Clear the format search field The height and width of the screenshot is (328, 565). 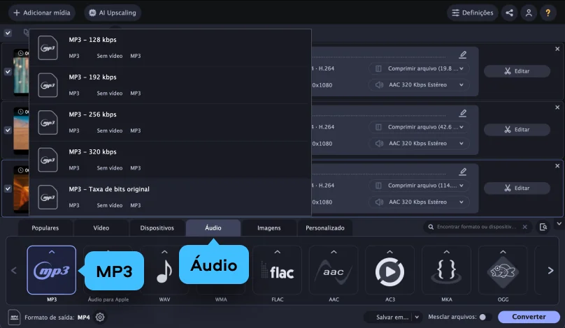coord(524,227)
